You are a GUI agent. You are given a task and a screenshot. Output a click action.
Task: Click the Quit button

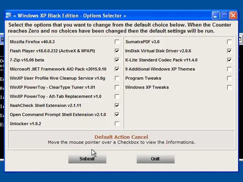point(156,159)
